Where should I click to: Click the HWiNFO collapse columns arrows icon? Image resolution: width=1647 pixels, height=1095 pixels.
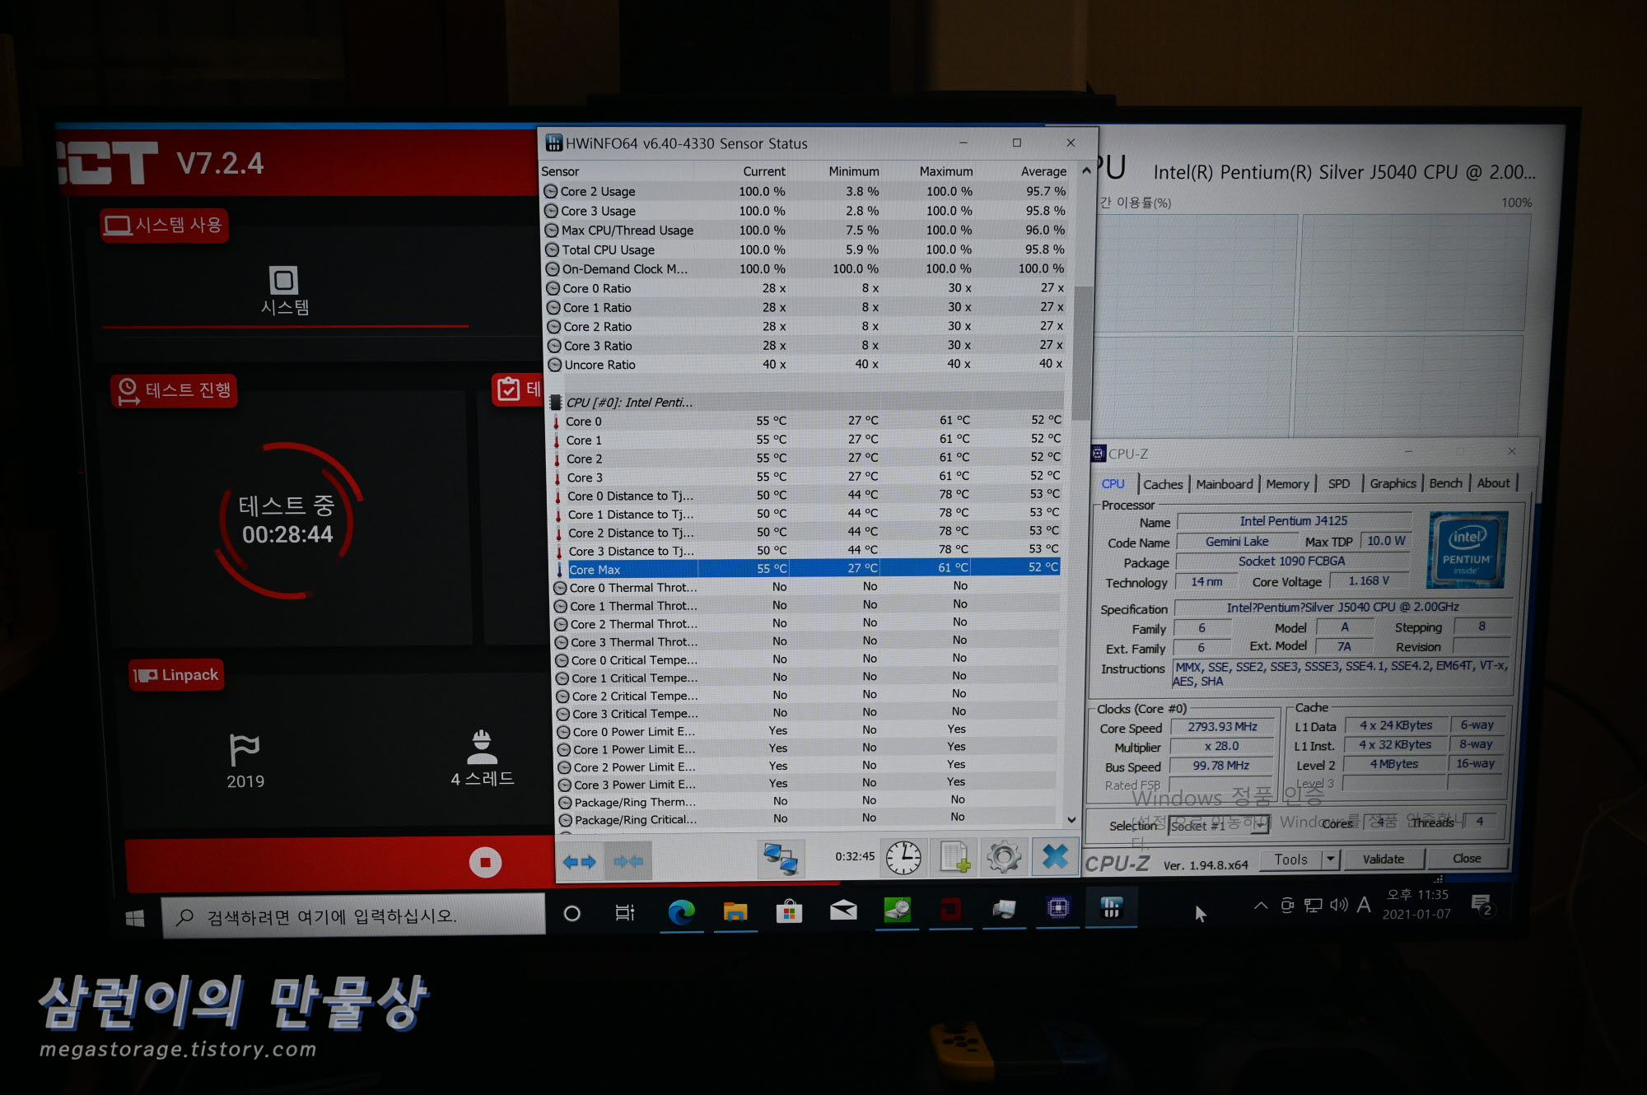coord(628,861)
